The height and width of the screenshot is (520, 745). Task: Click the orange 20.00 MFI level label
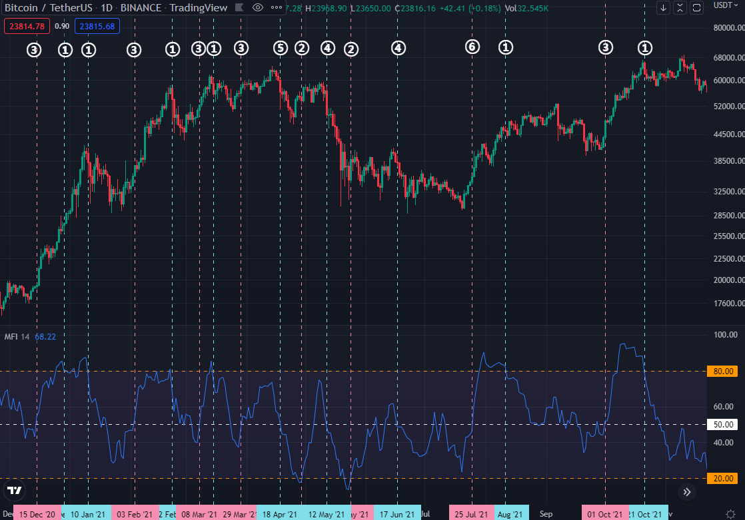722,478
